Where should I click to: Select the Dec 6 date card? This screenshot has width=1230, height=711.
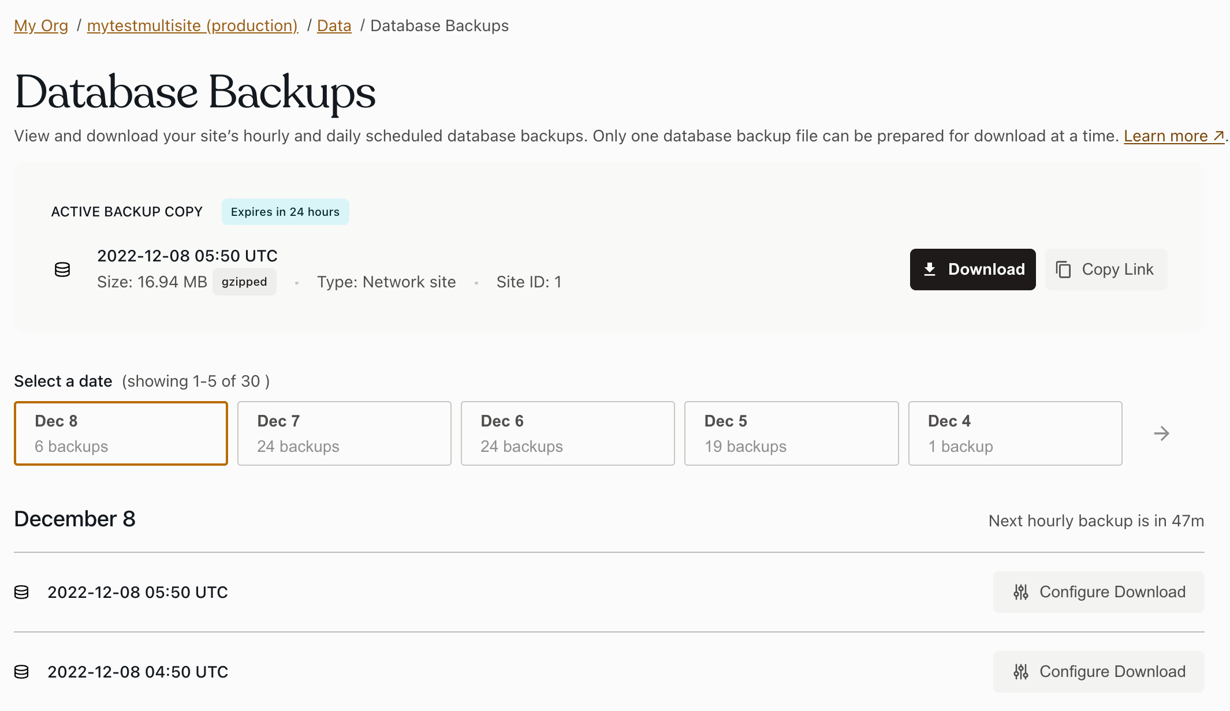(568, 433)
